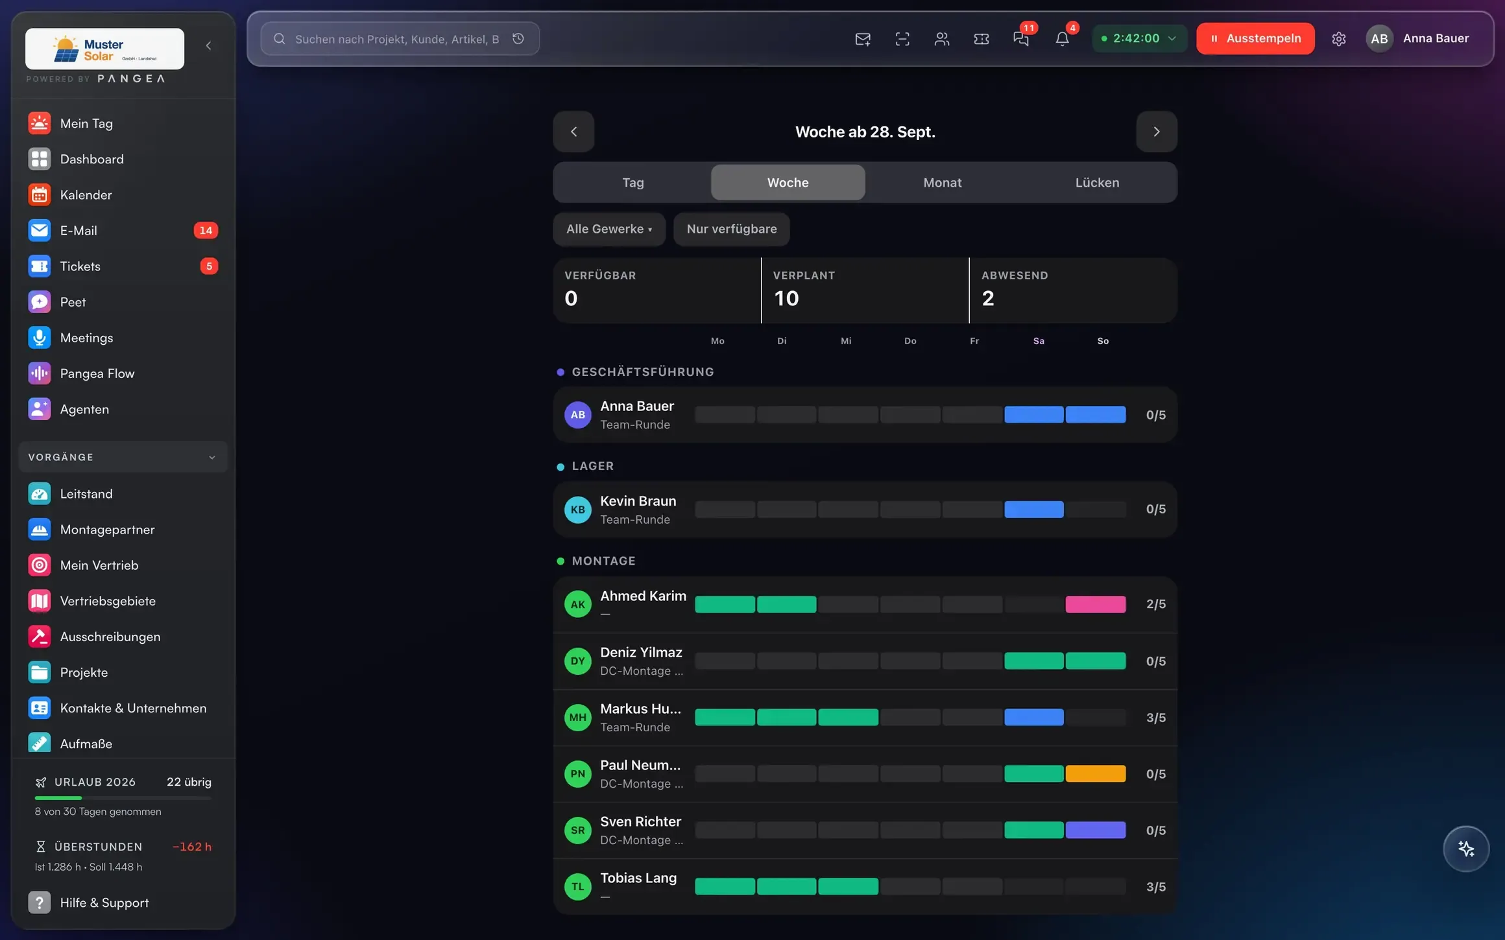Click Sven Richter's purple Sunday bar
Screen dimensions: 1505x940
click(x=1095, y=830)
